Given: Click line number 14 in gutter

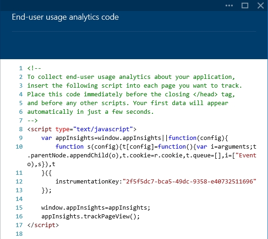Looking at the screenshot, I should [x=19, y=199].
